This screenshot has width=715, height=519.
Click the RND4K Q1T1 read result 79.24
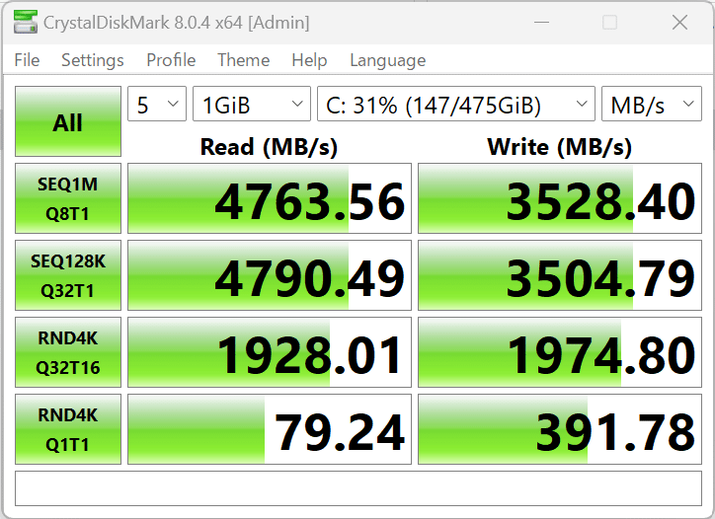pos(270,429)
